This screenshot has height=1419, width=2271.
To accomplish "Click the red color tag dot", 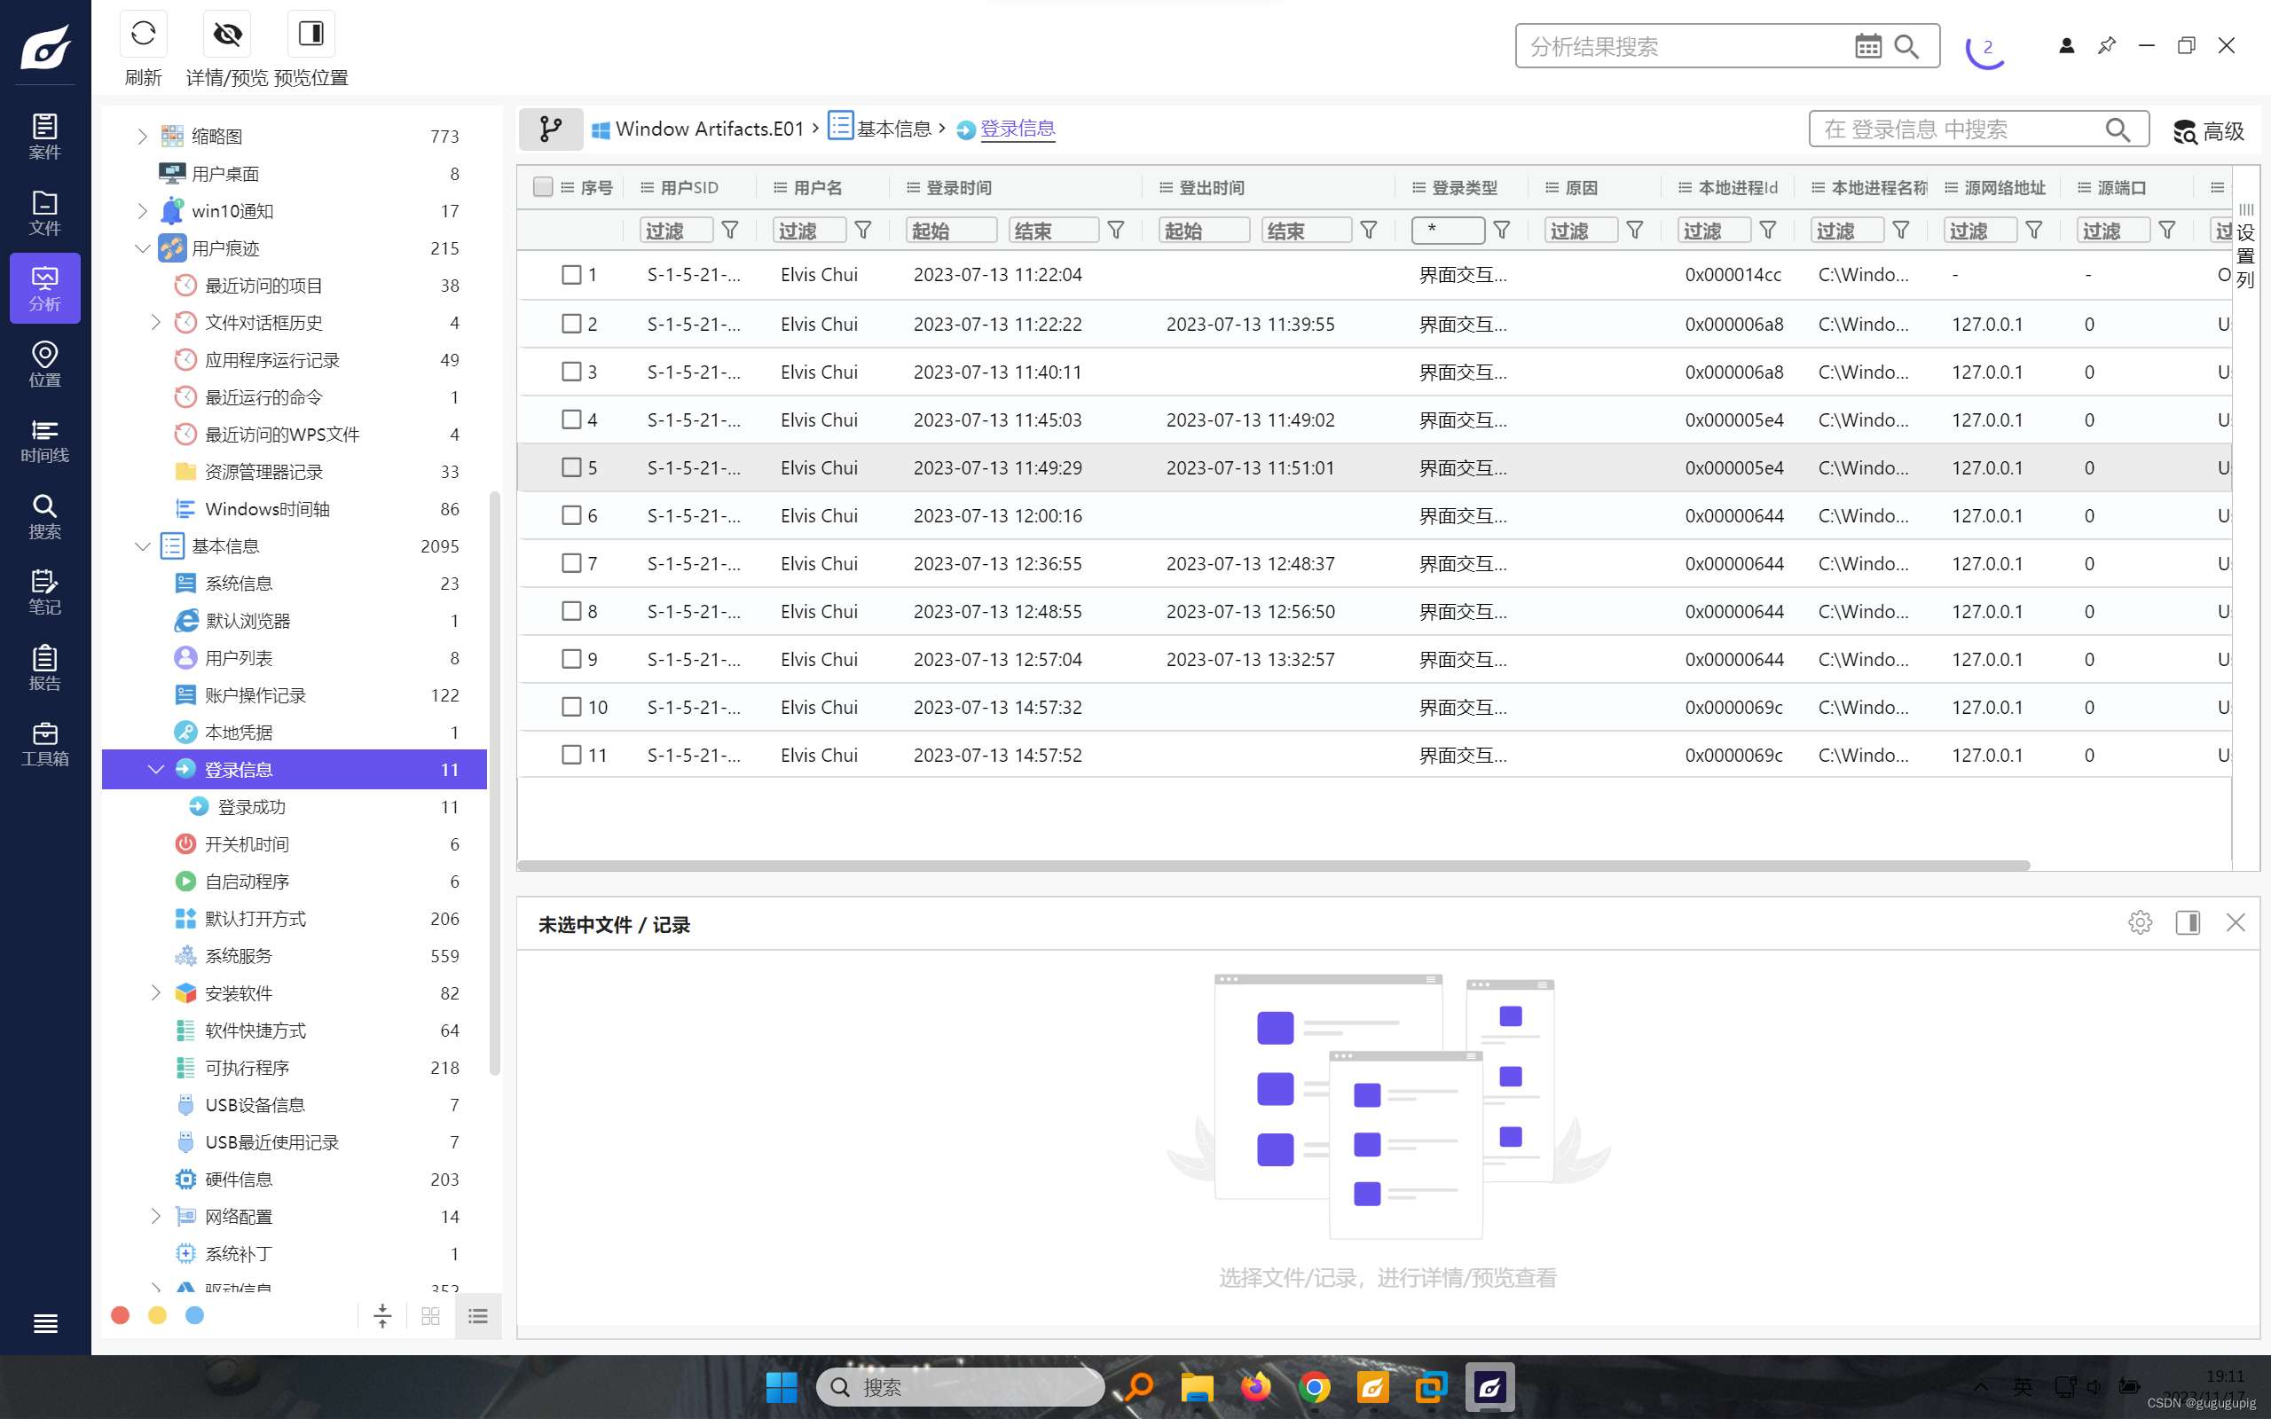I will tap(120, 1315).
